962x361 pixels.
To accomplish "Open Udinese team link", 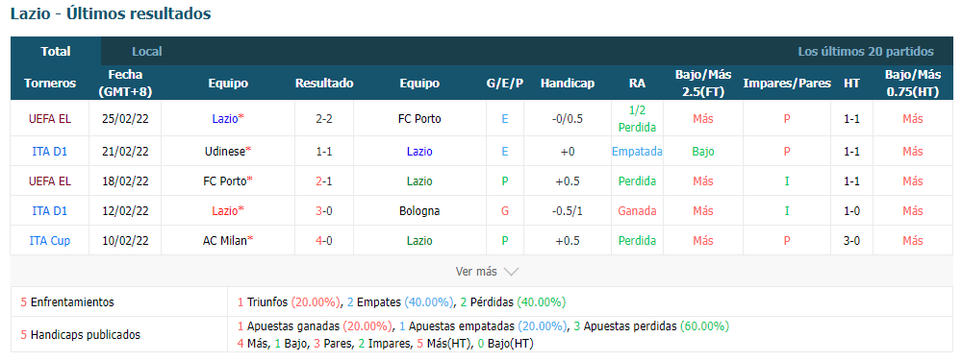I will pos(226,151).
